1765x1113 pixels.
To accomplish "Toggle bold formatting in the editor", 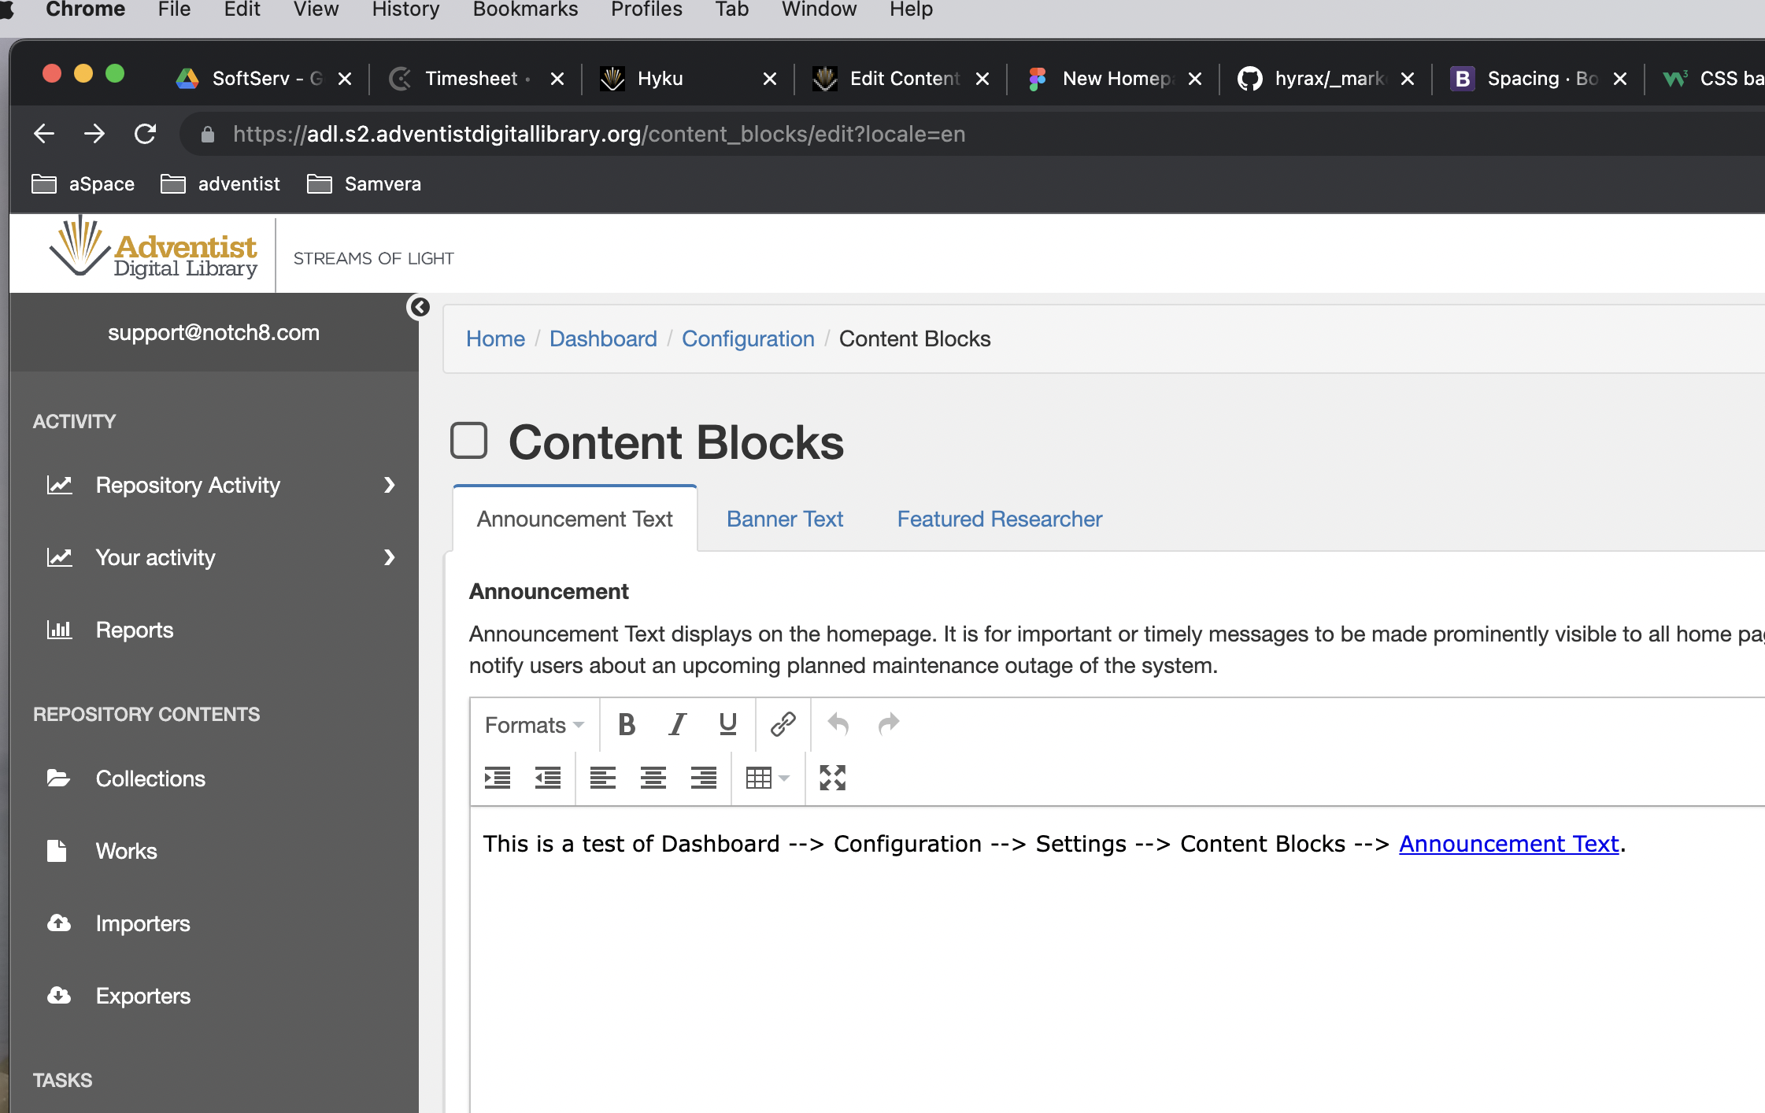I will (626, 724).
